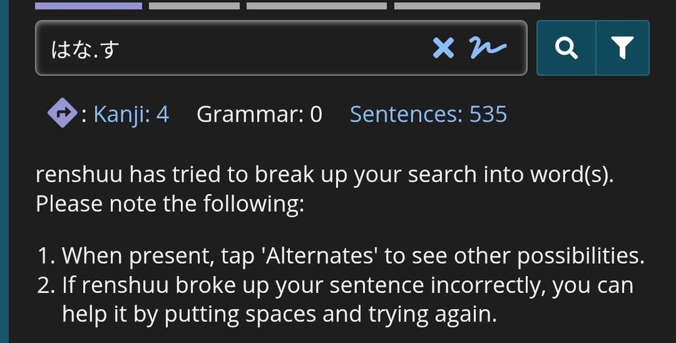676x343 pixels.
Task: Run search with the magnifier button
Action: (x=566, y=48)
